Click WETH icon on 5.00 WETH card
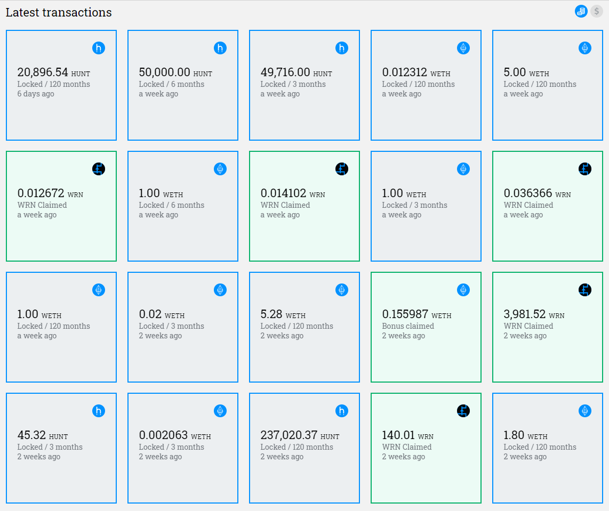609x511 pixels. click(x=585, y=48)
